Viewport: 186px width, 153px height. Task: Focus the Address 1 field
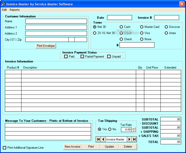[56, 27]
